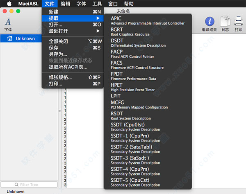Expand the 最近打开 submenu
Screen dimensions: 246x194
73,31
